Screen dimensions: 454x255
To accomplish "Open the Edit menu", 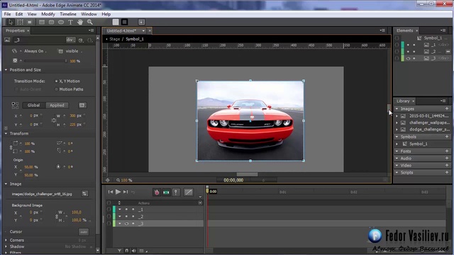I will 19,14.
